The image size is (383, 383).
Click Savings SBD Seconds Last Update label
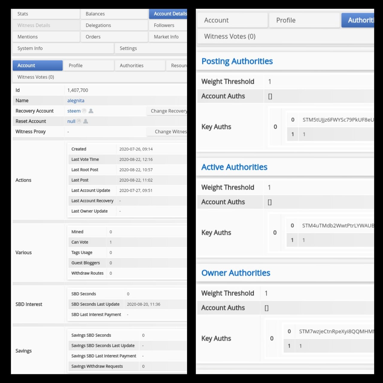coord(103,346)
